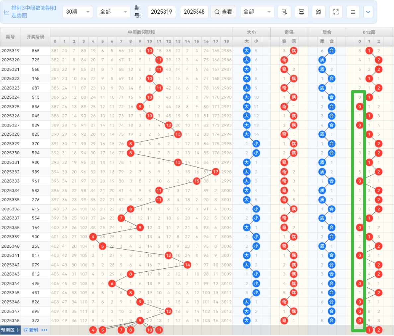
Task: Toggle prediction ball 8 in the bottom row
Action: coord(131,330)
